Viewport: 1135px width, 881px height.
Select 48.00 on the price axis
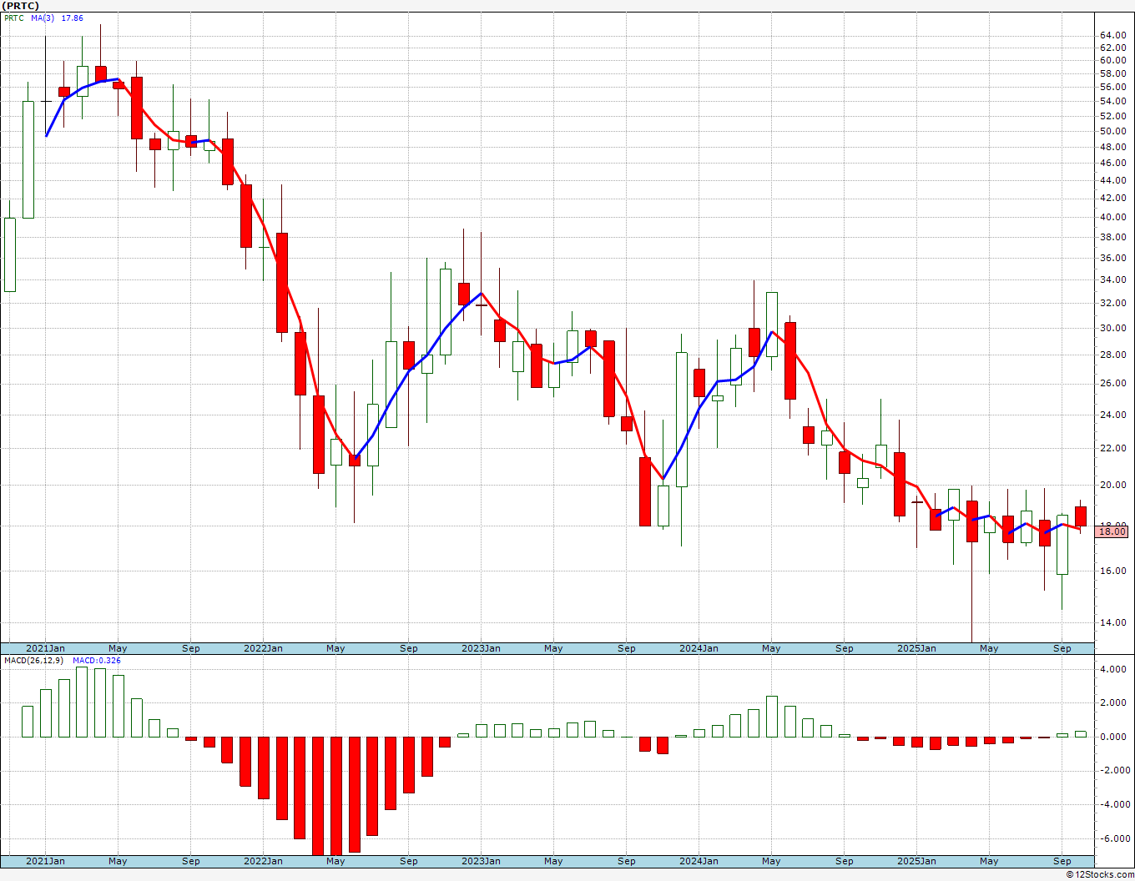click(x=1113, y=147)
